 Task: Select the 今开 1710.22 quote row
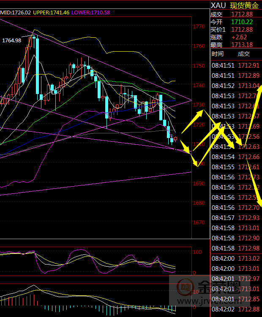[235, 22]
